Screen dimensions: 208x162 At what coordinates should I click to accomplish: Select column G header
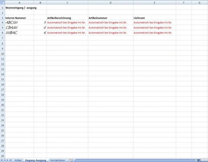[200, 3]
